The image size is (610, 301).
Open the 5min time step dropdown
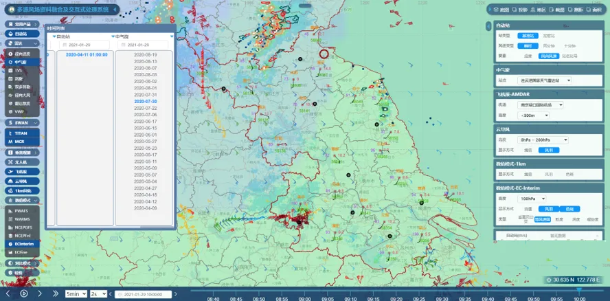click(x=76, y=293)
